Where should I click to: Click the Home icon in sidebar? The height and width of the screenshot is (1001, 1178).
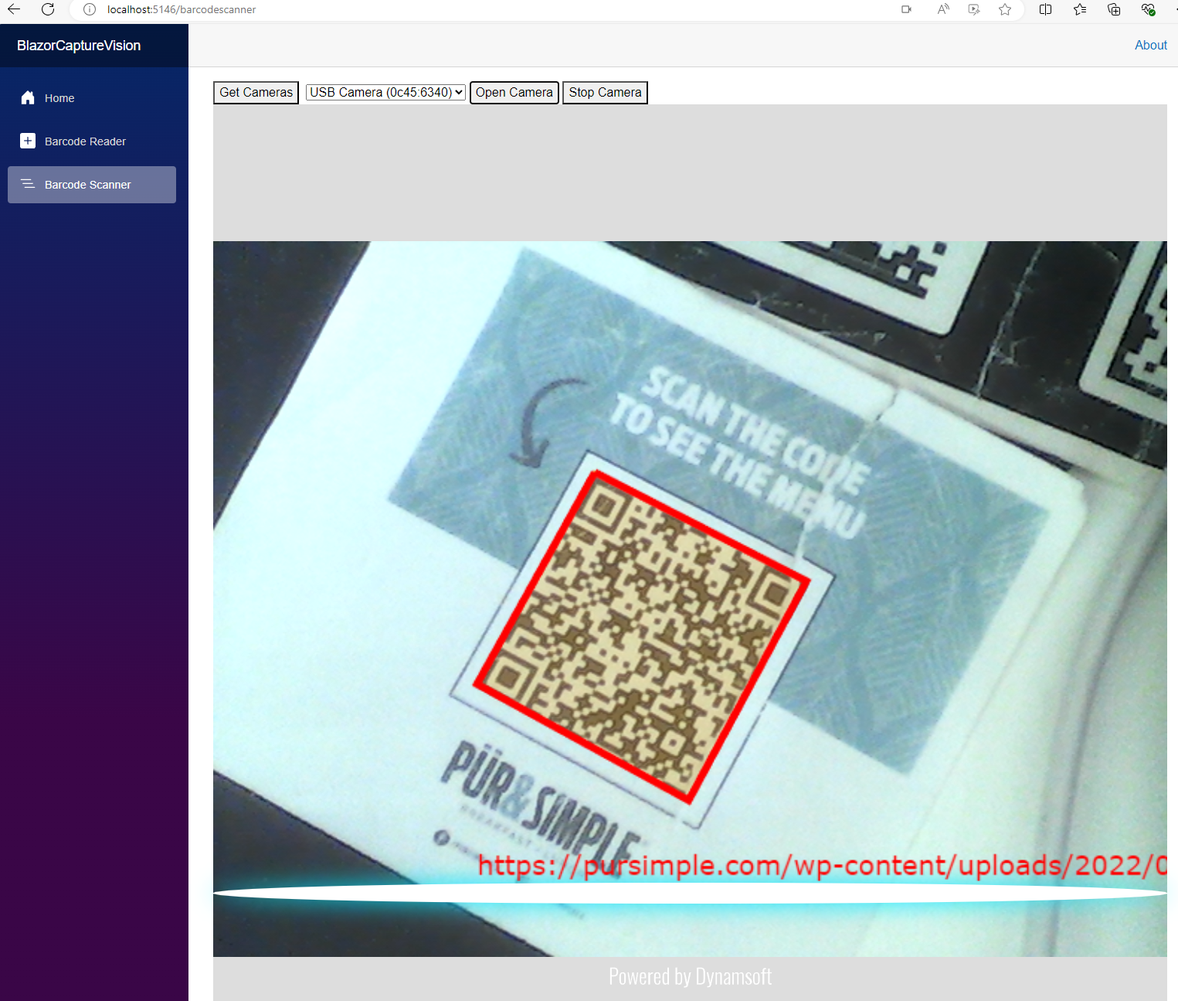28,98
